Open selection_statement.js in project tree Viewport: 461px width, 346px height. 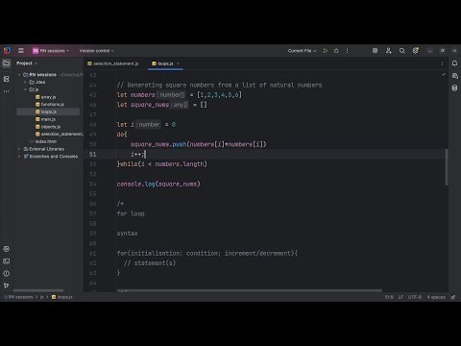(x=60, y=134)
